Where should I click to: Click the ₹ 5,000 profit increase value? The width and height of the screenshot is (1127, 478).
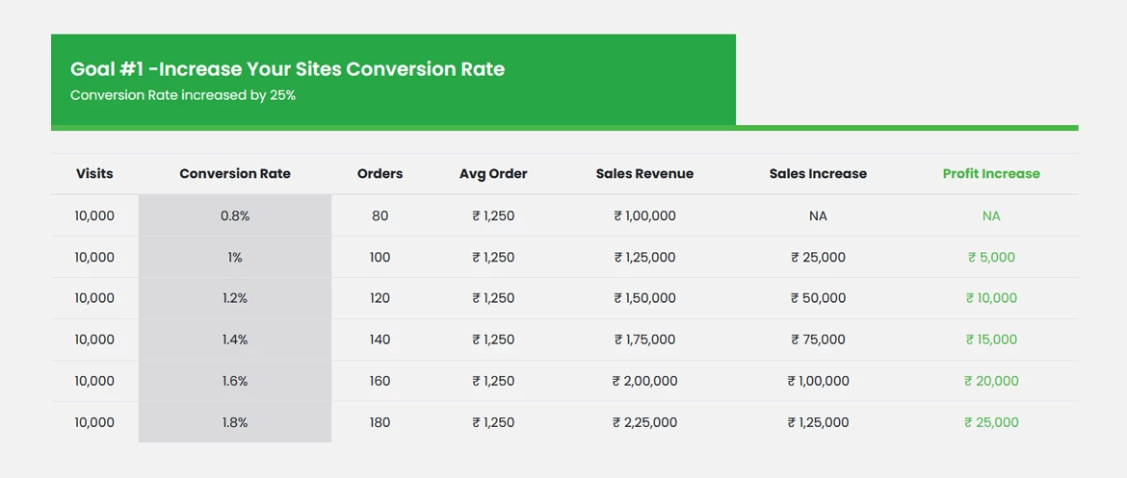[x=991, y=258]
